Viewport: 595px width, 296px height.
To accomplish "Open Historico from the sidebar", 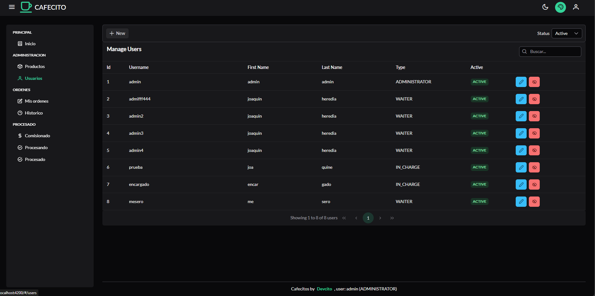I will [34, 113].
